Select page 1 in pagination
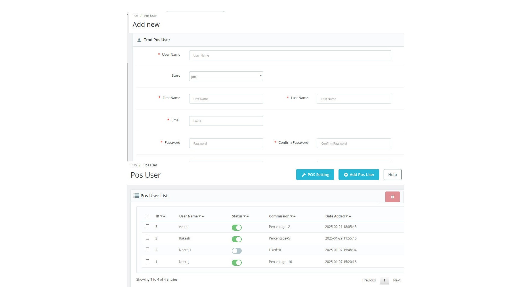 [x=384, y=280]
